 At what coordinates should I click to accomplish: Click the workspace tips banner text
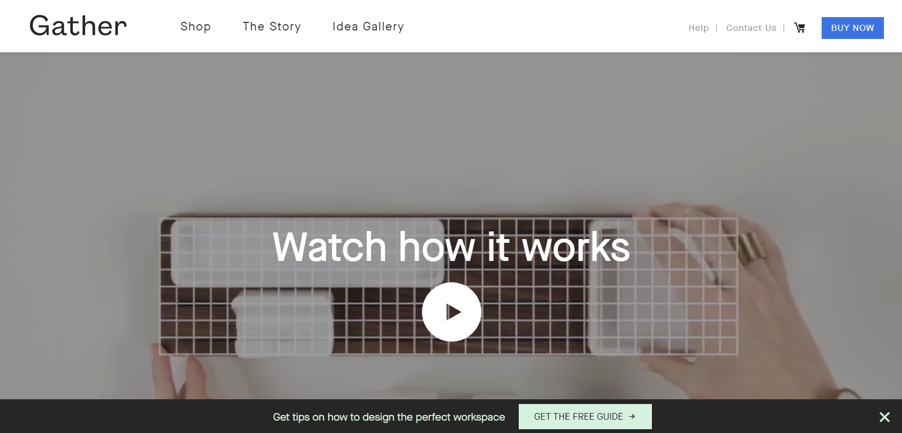pos(389,417)
